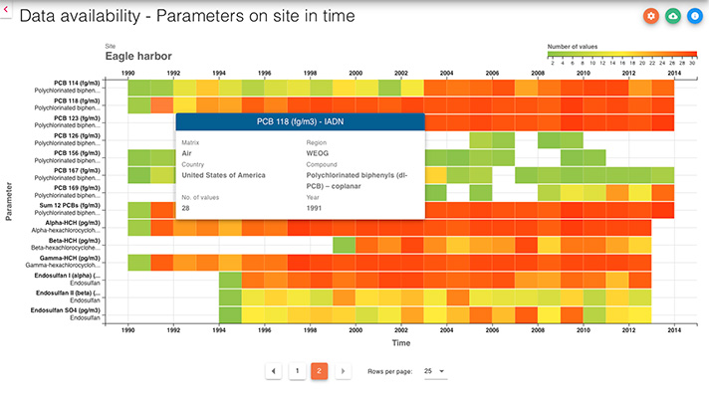709x395 pixels.
Task: Click the PCB 126 green cell for 2005
Action: pyautogui.click(x=481, y=140)
